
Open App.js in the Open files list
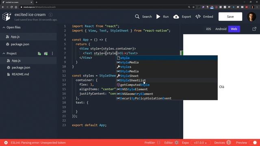tap(28, 37)
